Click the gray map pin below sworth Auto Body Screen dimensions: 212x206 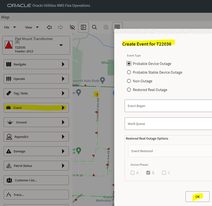click(x=79, y=92)
